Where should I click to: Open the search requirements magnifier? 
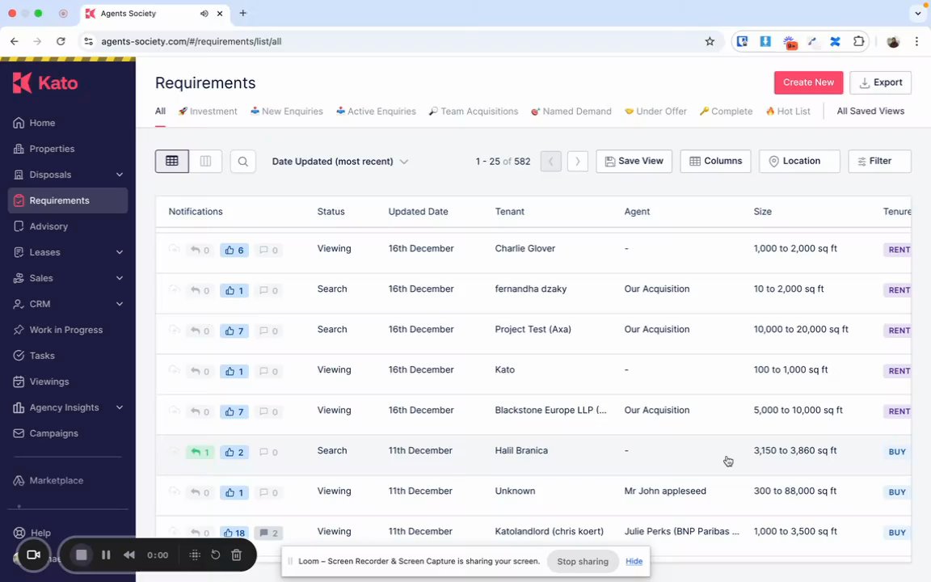pyautogui.click(x=242, y=161)
